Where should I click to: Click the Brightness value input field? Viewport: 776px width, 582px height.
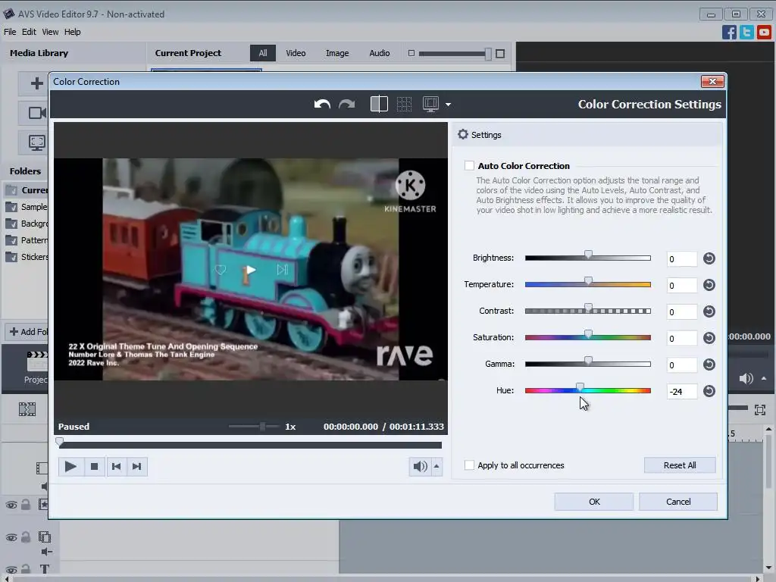tap(682, 259)
